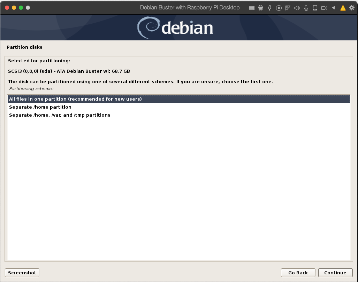Click the gray fourth title bar button

click(x=28, y=8)
